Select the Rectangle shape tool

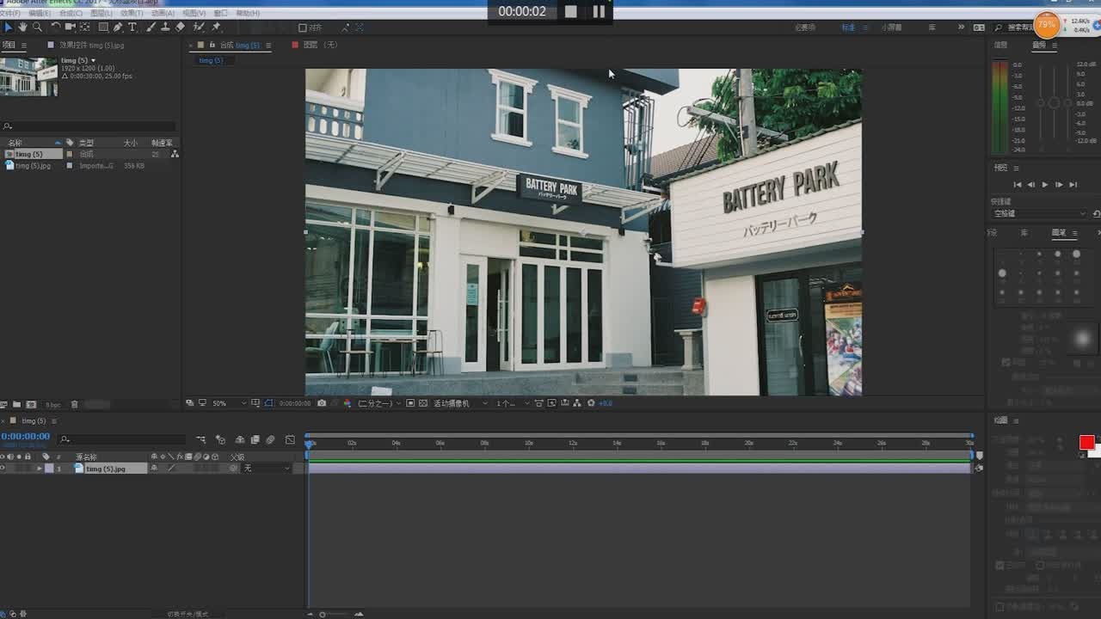(103, 28)
